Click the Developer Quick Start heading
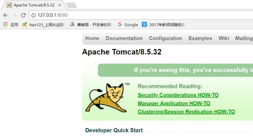This screenshot has width=253, height=137. (114, 130)
